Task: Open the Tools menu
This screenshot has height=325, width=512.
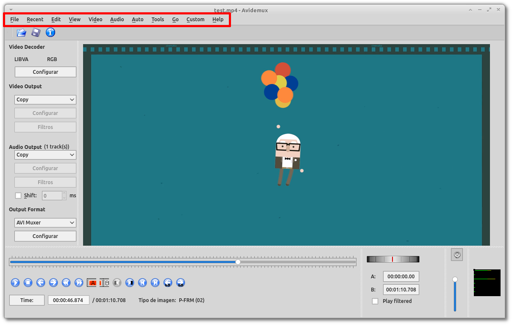Action: [x=158, y=20]
